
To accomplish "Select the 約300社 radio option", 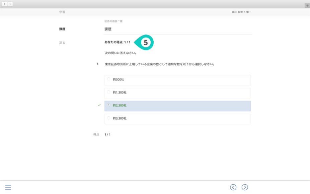I will pyautogui.click(x=108, y=79).
